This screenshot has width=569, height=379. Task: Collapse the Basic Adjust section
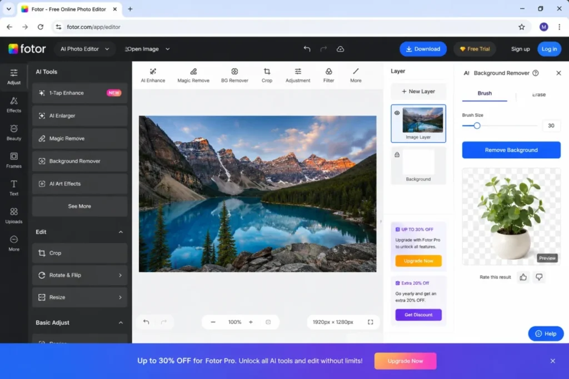click(121, 322)
